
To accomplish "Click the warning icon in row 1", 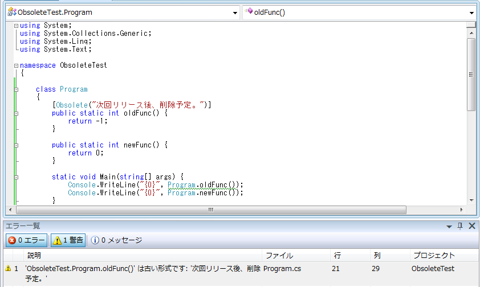I will [8, 268].
